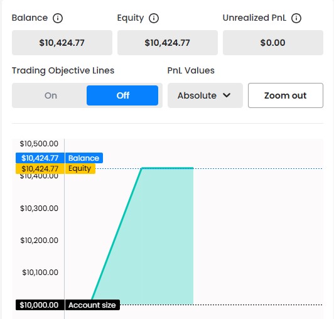Click the blue Balance chart label
The image size is (334, 319).
point(84,158)
